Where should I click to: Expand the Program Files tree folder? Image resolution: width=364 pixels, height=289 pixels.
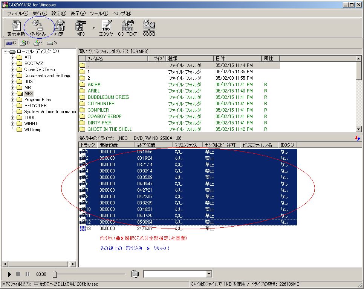(x=13, y=100)
